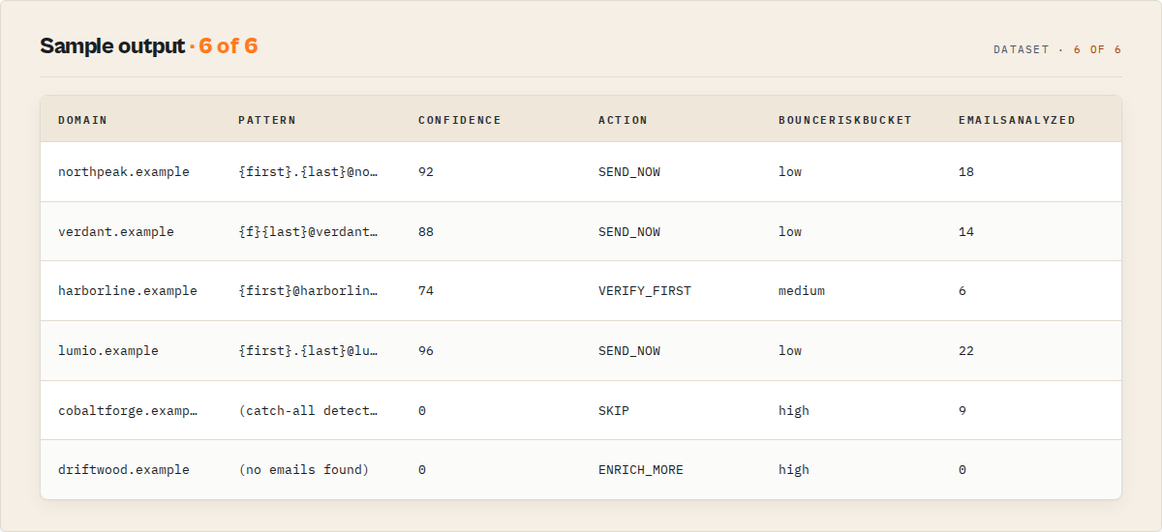Click the DOMAIN column header

tap(82, 120)
